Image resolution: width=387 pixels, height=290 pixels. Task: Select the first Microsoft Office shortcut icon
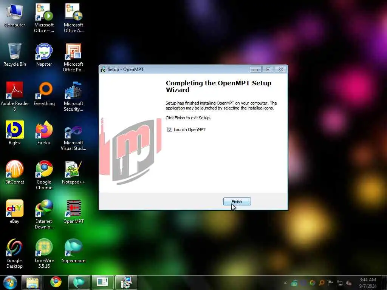44,18
